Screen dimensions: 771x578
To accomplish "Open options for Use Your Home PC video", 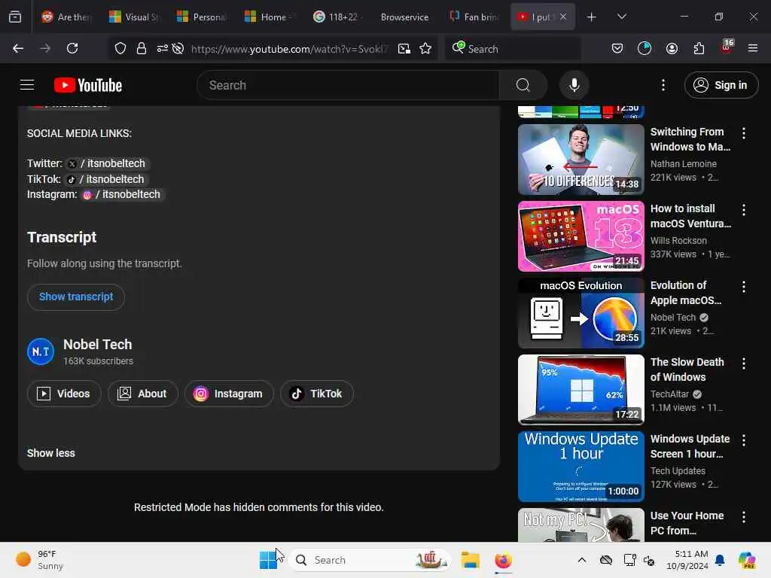I will [743, 517].
